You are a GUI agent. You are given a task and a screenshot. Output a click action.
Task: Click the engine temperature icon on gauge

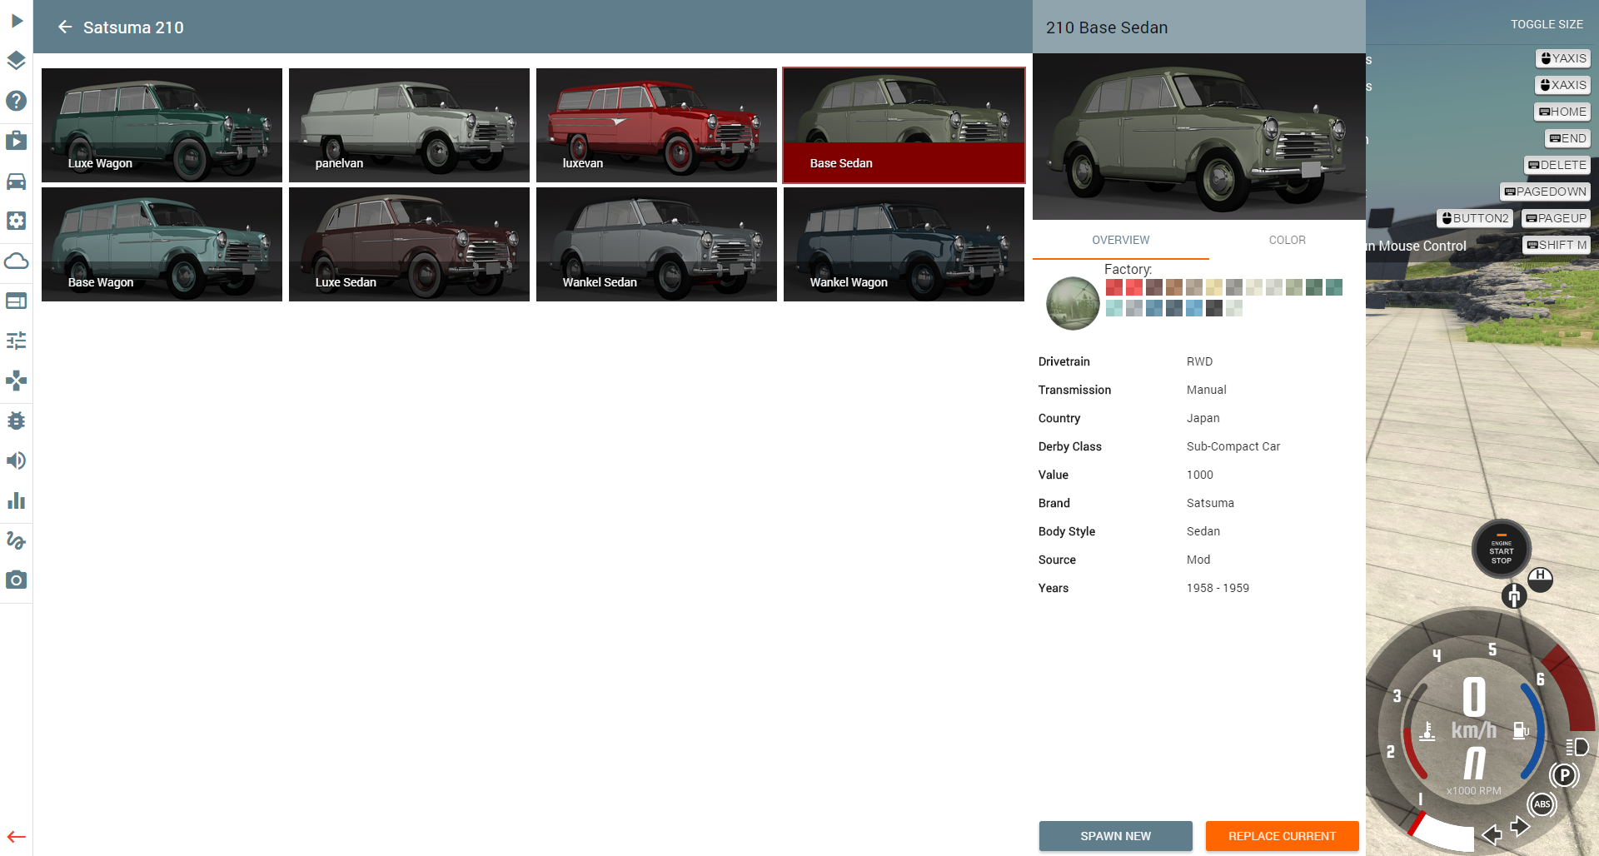1427,730
